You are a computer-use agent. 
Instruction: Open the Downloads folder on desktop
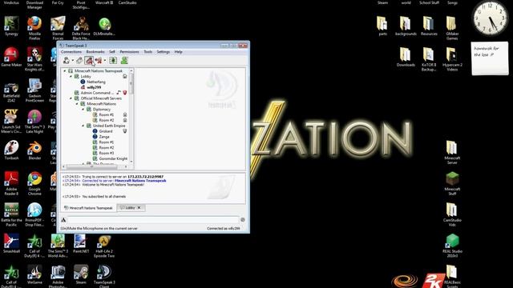point(406,57)
